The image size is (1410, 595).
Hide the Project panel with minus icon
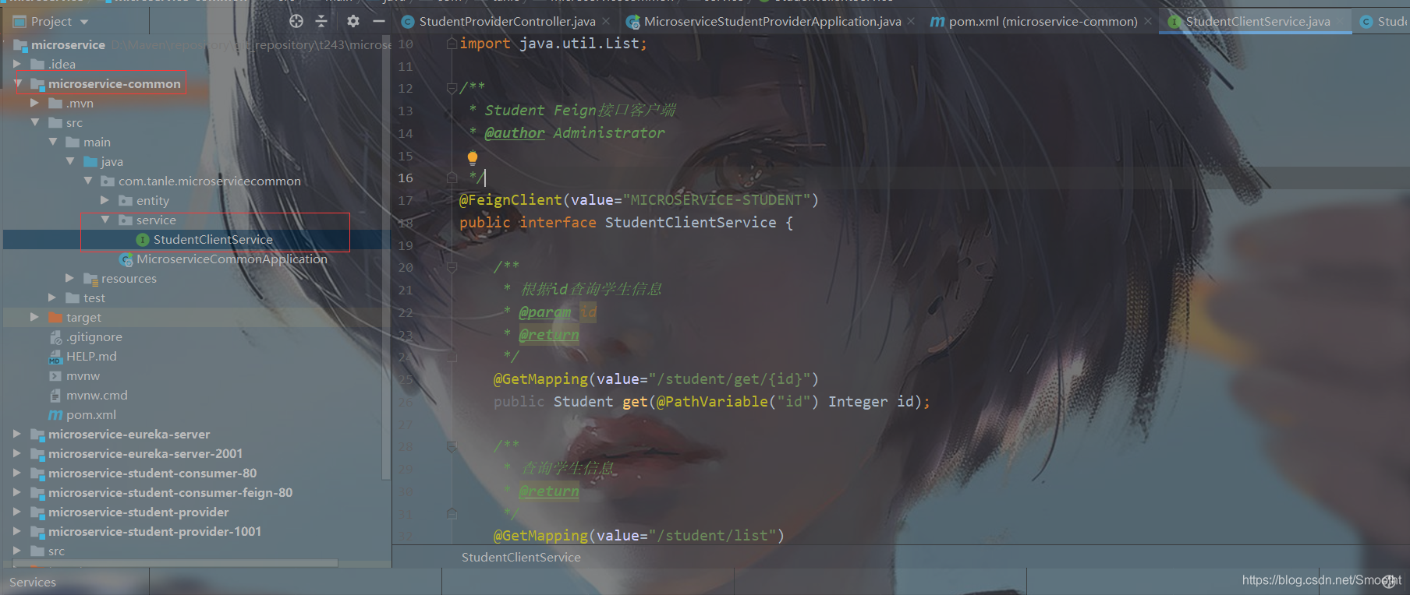tap(378, 22)
